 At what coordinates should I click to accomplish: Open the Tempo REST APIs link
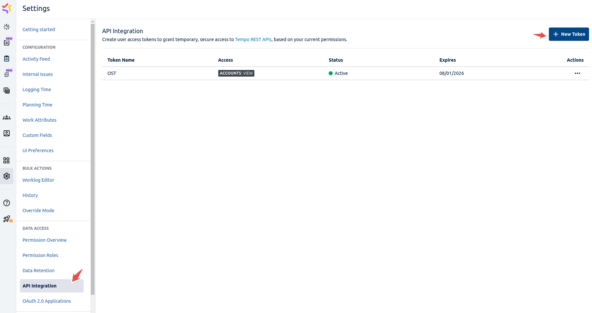tap(253, 39)
